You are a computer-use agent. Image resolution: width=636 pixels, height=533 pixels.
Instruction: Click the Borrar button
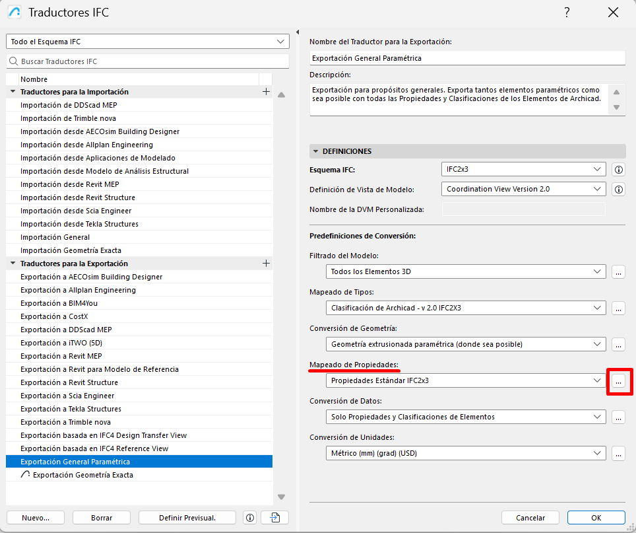[102, 518]
